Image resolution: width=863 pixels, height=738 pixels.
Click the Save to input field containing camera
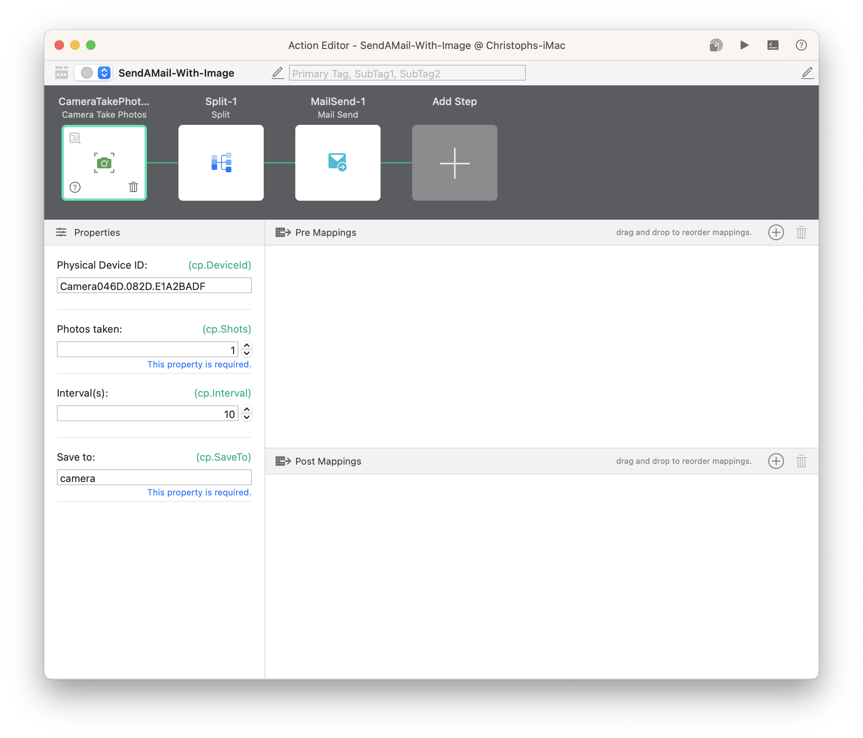(x=154, y=478)
